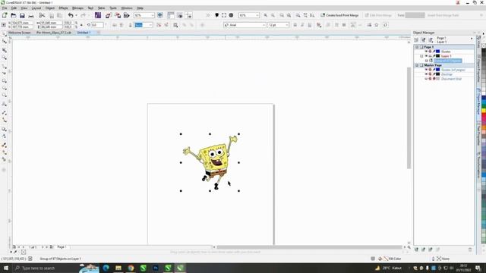
Task: Toggle Edit Across Layers in Object Manager
Action: coord(424,40)
